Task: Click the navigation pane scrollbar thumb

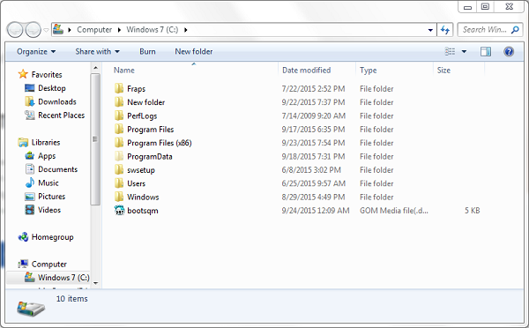Action: [95, 139]
